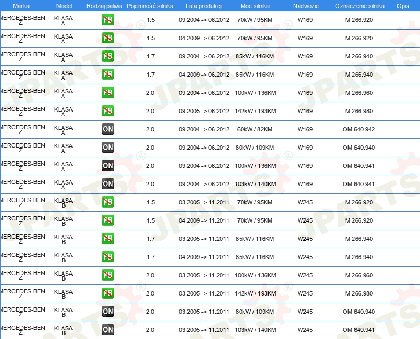Viewport: 420px width, 339px height.
Task: Select Klasa A 142kW / 193KM power cell
Action: (x=255, y=111)
